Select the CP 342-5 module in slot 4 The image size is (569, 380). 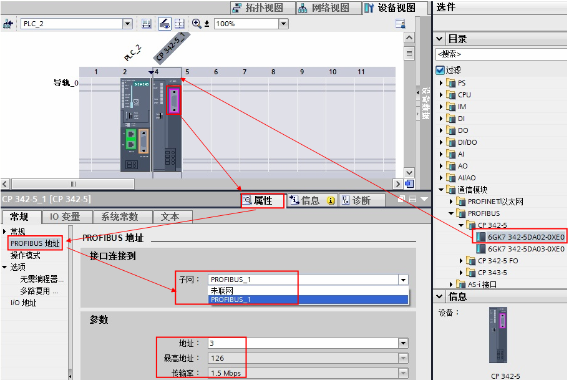167,125
